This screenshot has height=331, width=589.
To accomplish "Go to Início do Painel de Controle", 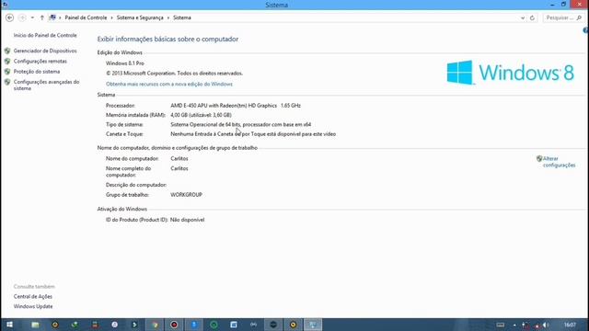I will (x=45, y=35).
